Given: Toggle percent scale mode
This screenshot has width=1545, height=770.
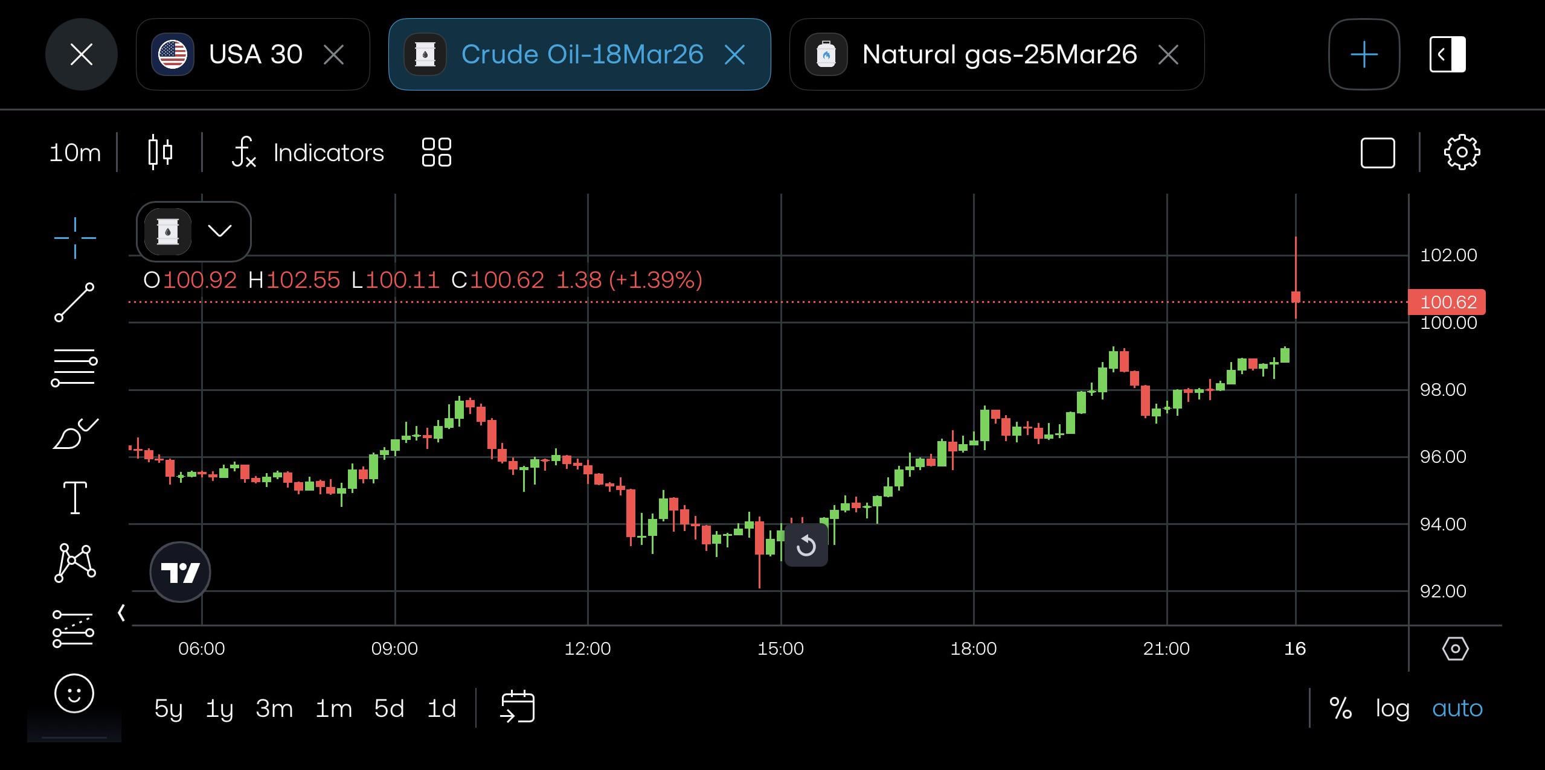Looking at the screenshot, I should [1340, 708].
